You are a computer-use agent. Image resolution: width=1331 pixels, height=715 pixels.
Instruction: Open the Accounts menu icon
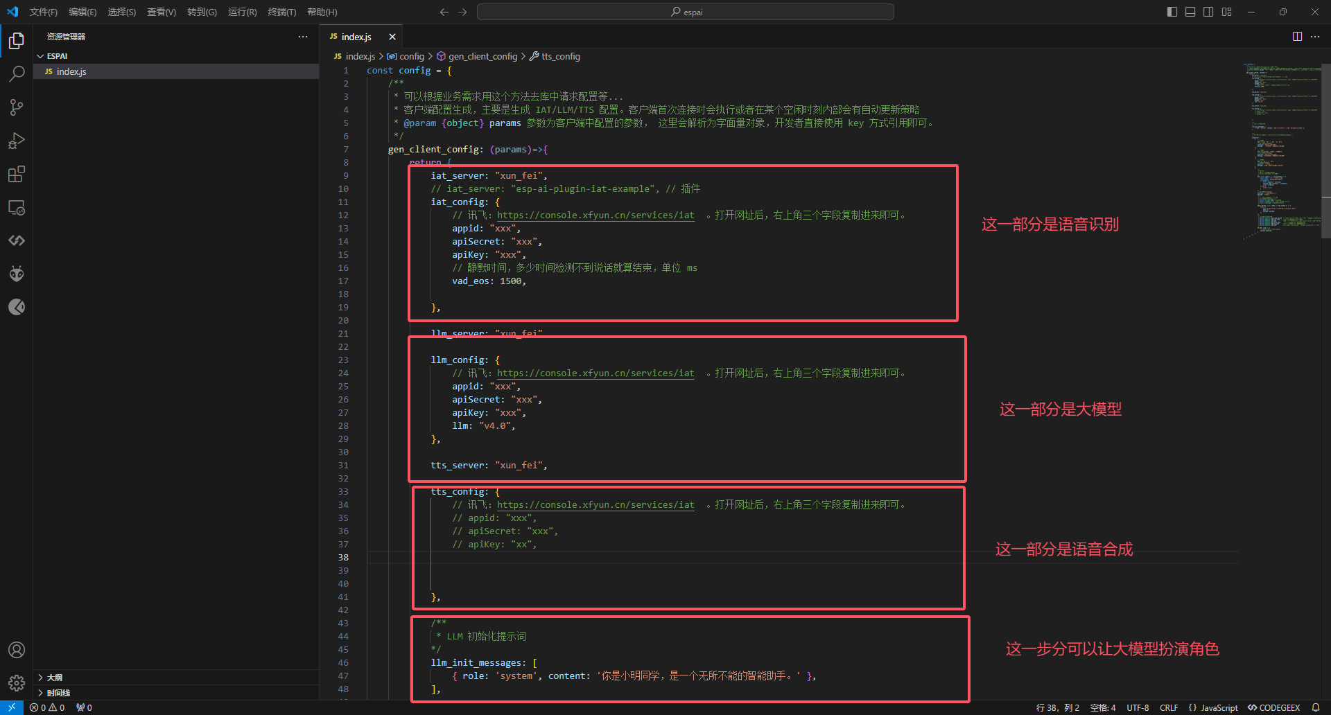[x=17, y=650]
